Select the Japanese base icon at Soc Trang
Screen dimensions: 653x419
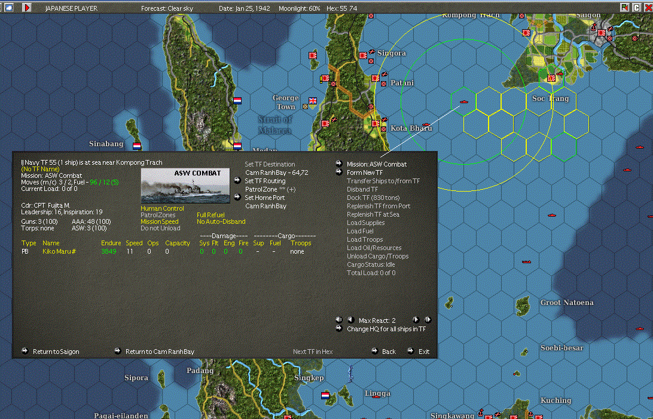pyautogui.click(x=551, y=78)
